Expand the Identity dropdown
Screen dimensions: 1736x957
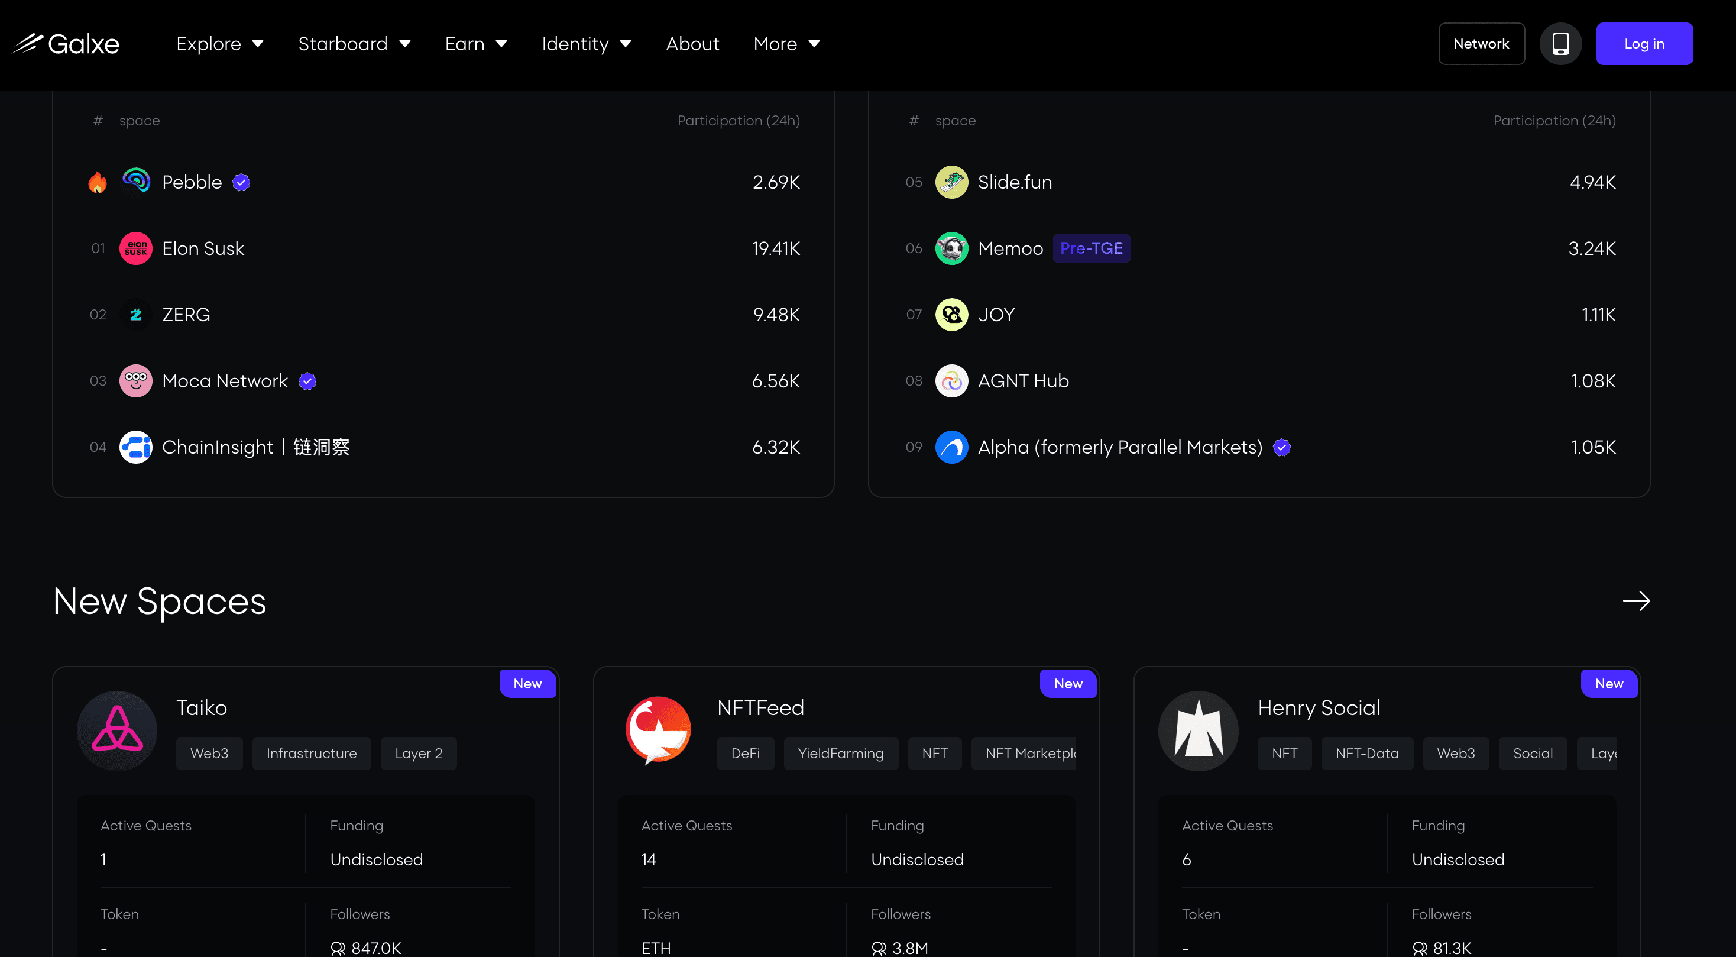(585, 43)
